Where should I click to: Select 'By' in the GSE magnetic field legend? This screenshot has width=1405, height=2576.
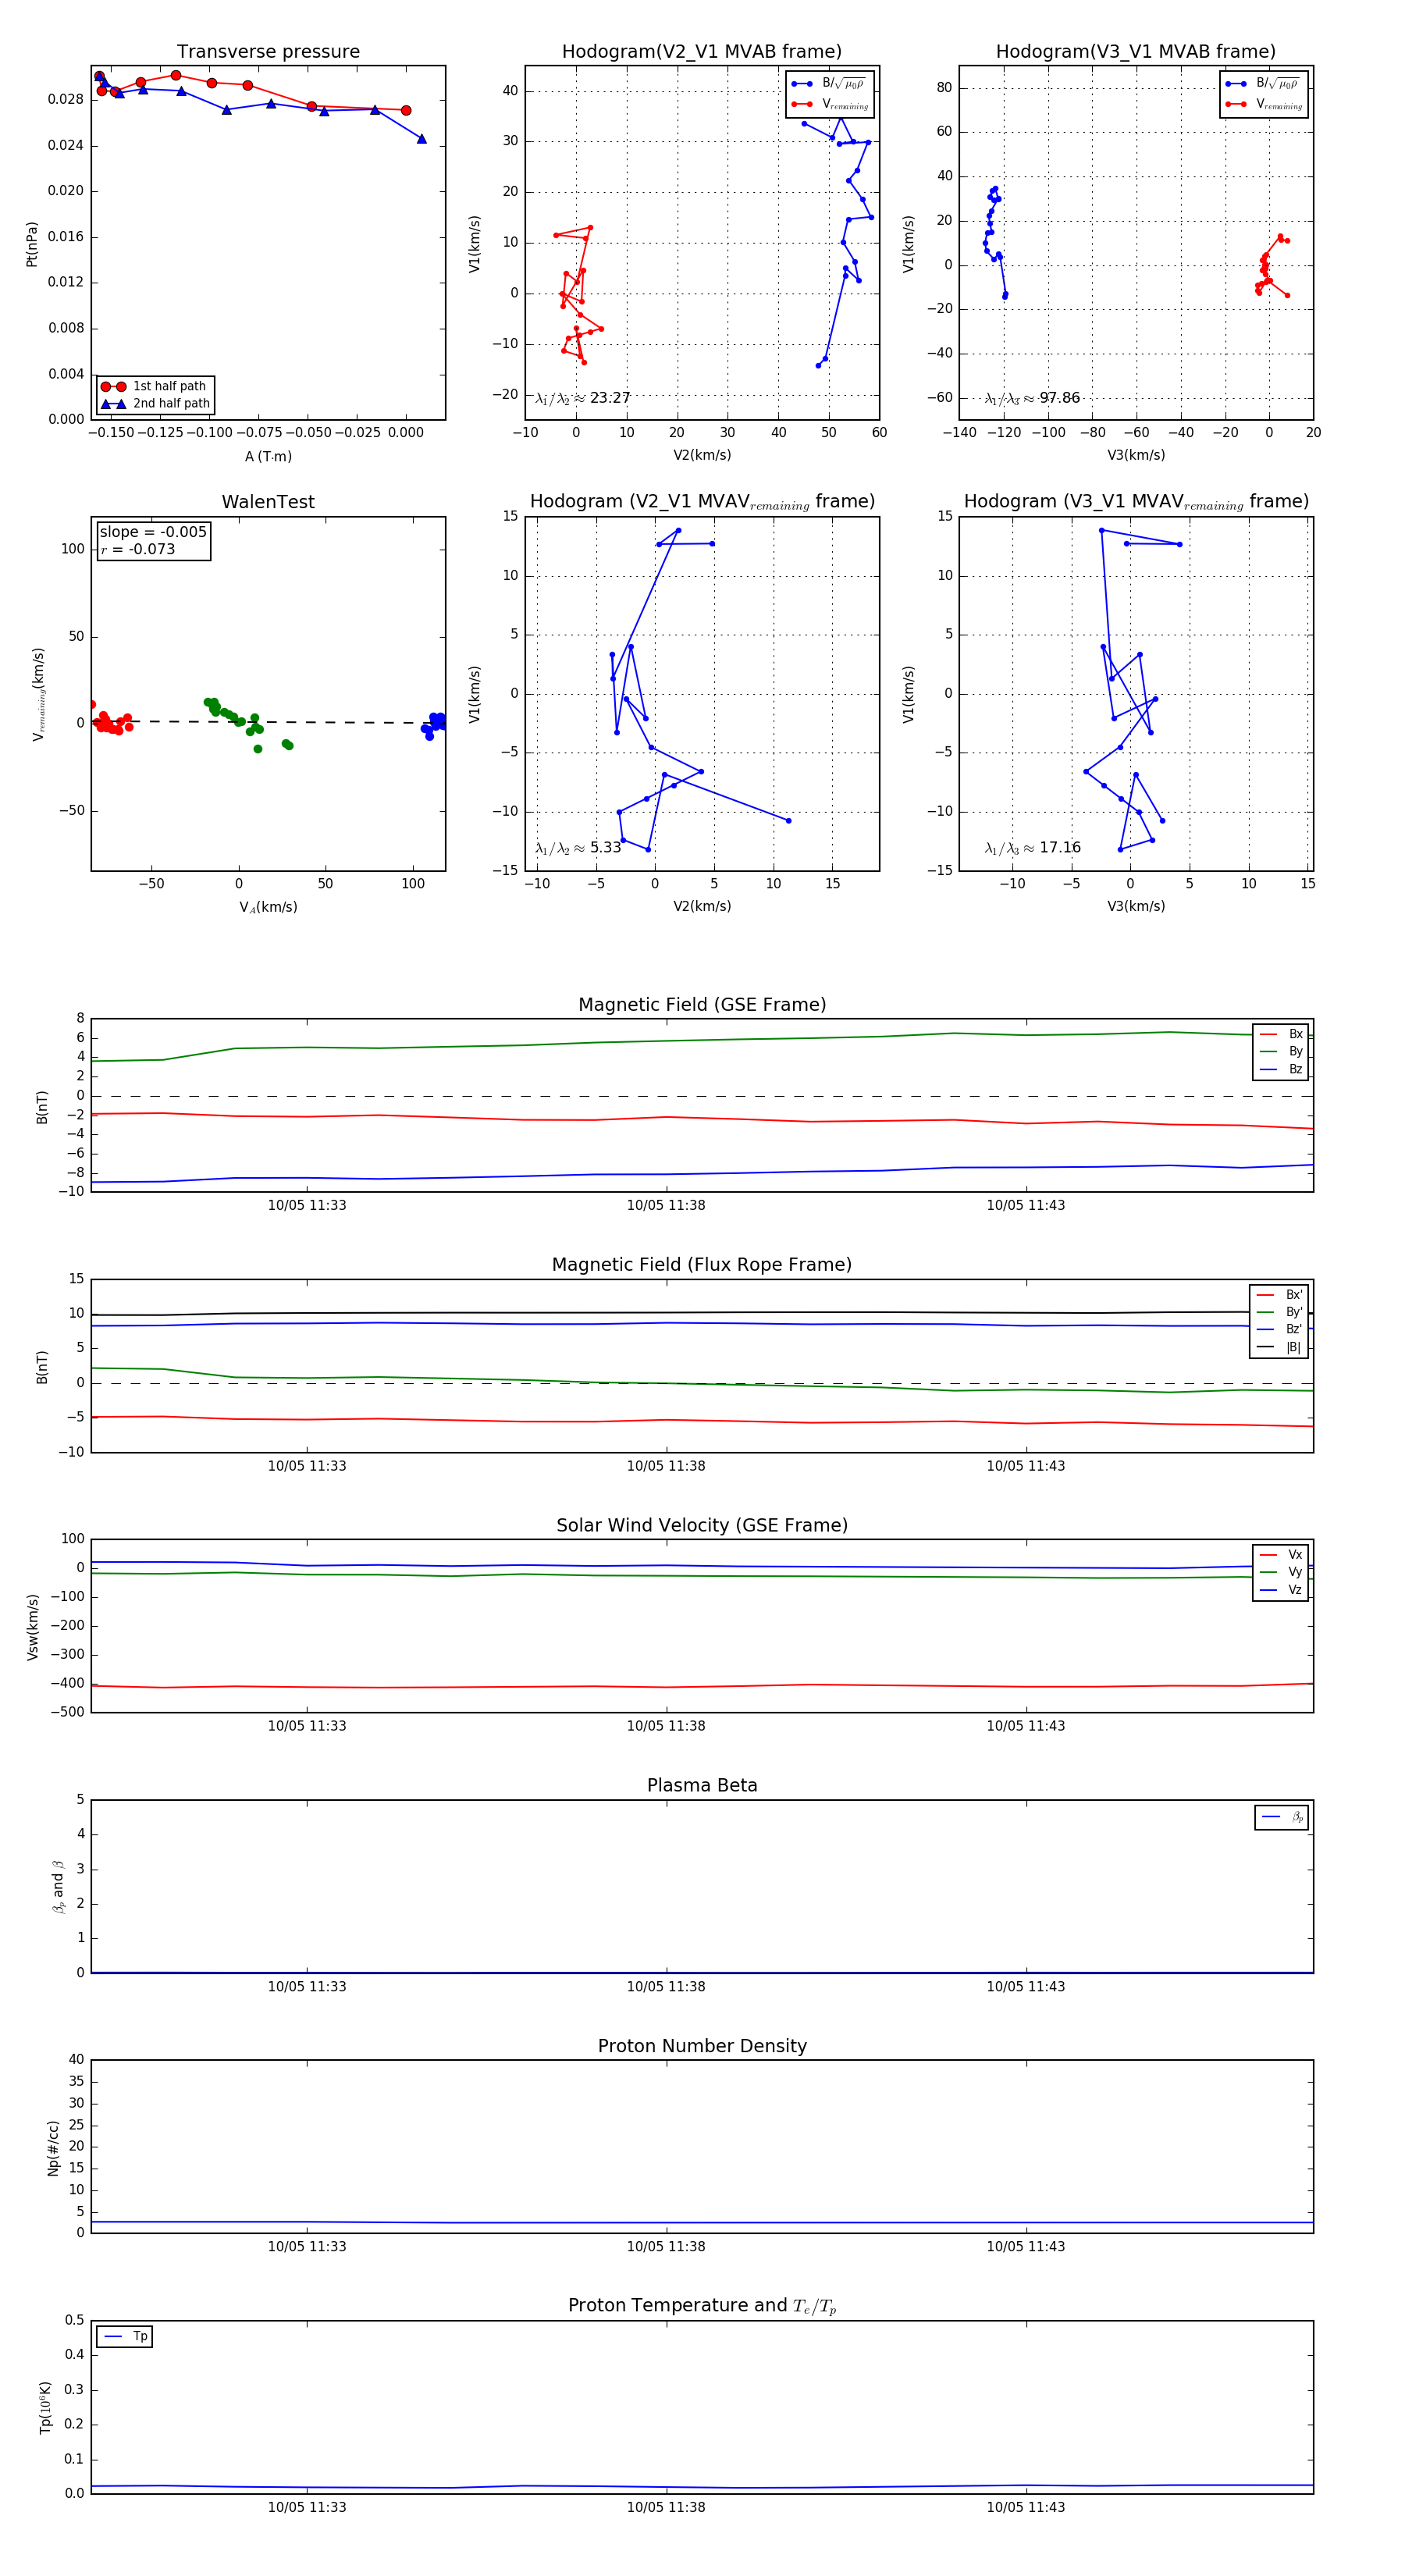click(1281, 1051)
